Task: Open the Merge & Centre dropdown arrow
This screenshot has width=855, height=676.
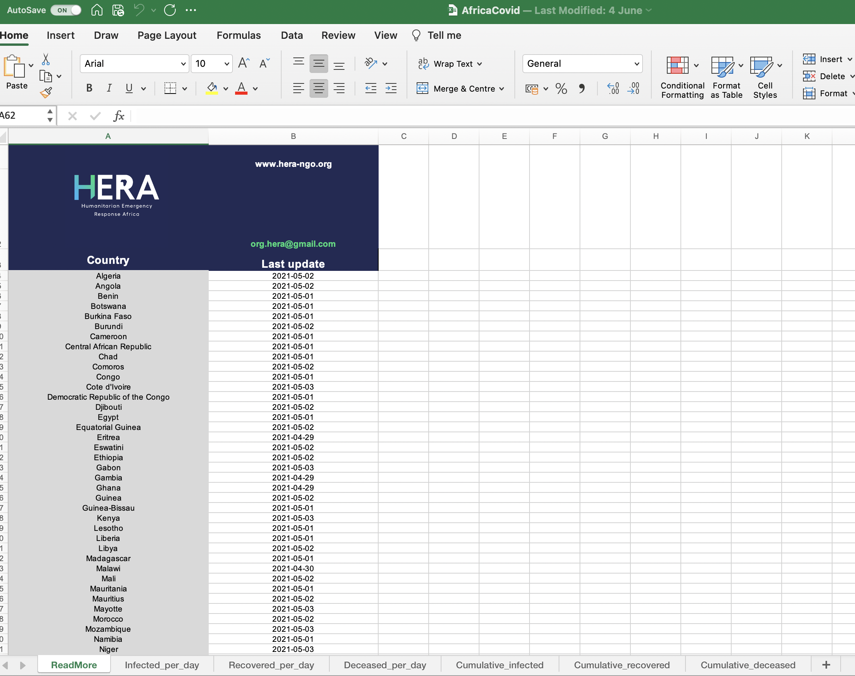Action: (502, 88)
